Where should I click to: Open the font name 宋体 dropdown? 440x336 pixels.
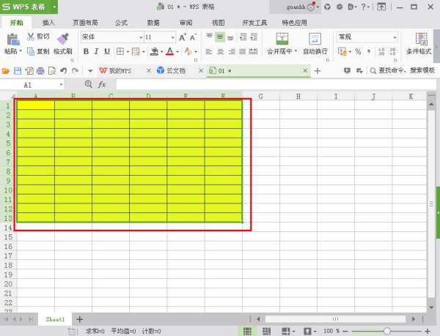pyautogui.click(x=140, y=37)
